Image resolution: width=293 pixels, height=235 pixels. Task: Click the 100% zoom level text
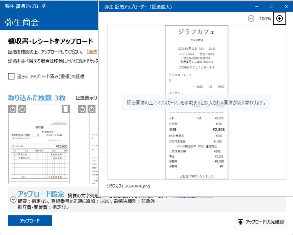(265, 19)
